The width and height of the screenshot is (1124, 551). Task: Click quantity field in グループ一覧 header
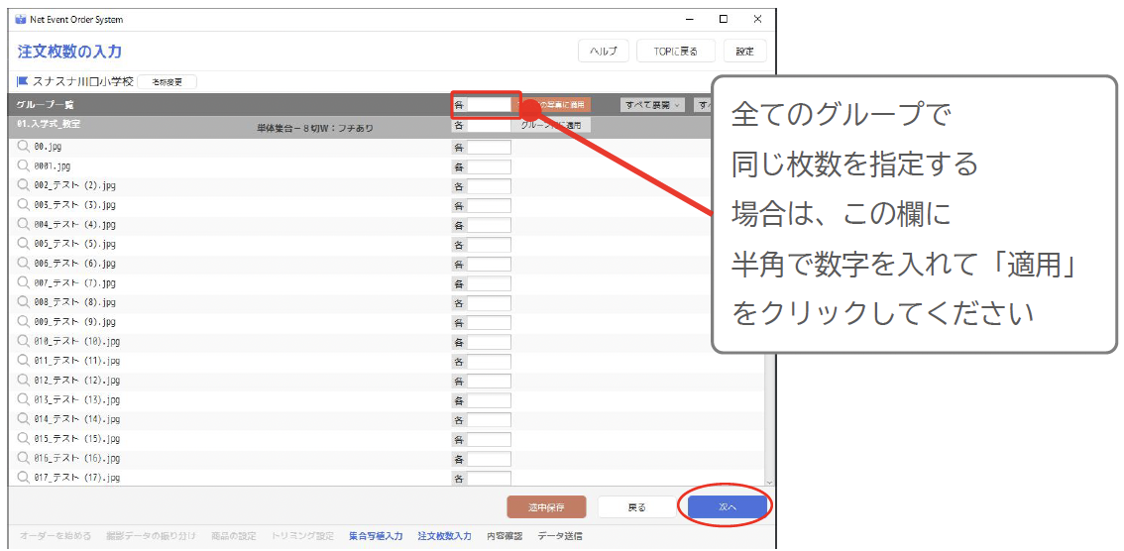click(489, 104)
